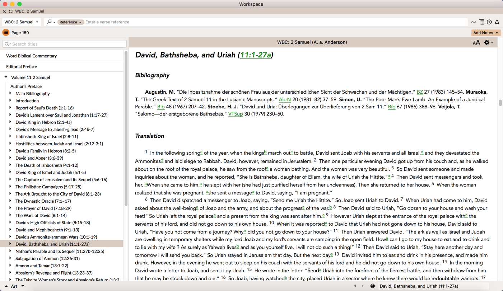The height and width of the screenshot is (291, 503).
Task: Collapse the Volume 11 2 Samuel tree node
Action: 6,77
